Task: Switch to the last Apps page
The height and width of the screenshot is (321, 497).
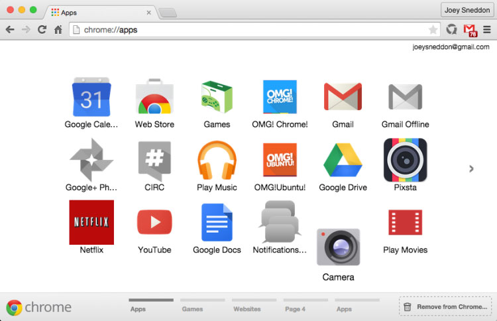Action: coord(357,305)
